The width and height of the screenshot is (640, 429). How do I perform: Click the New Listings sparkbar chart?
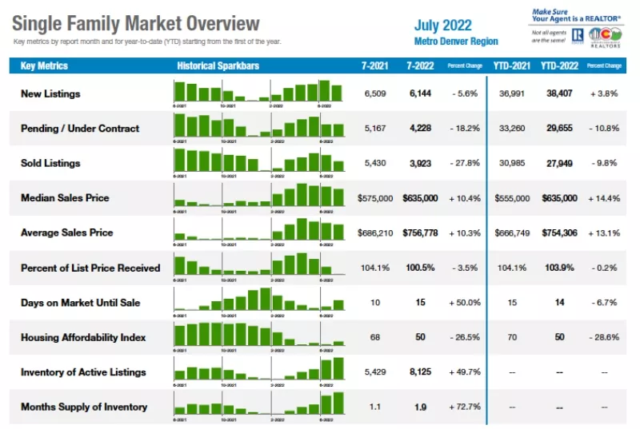258,93
